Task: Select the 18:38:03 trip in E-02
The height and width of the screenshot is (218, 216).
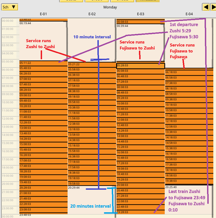Action: (92, 173)
